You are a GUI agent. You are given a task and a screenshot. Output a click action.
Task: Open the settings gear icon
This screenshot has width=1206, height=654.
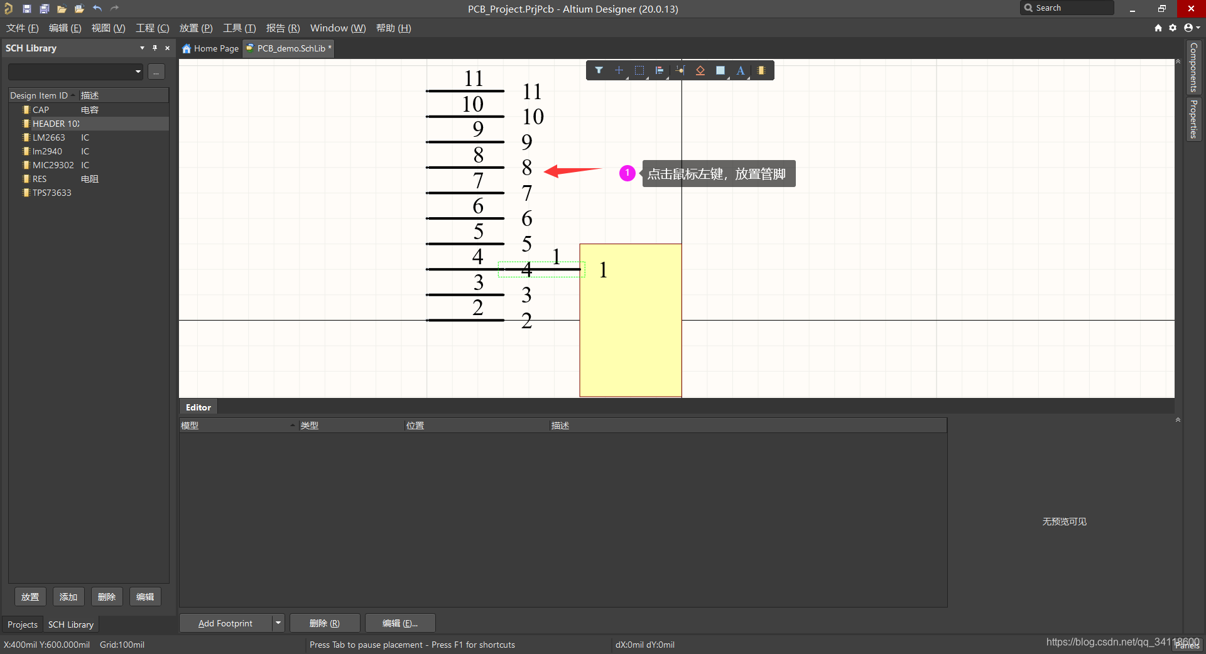[x=1173, y=28]
